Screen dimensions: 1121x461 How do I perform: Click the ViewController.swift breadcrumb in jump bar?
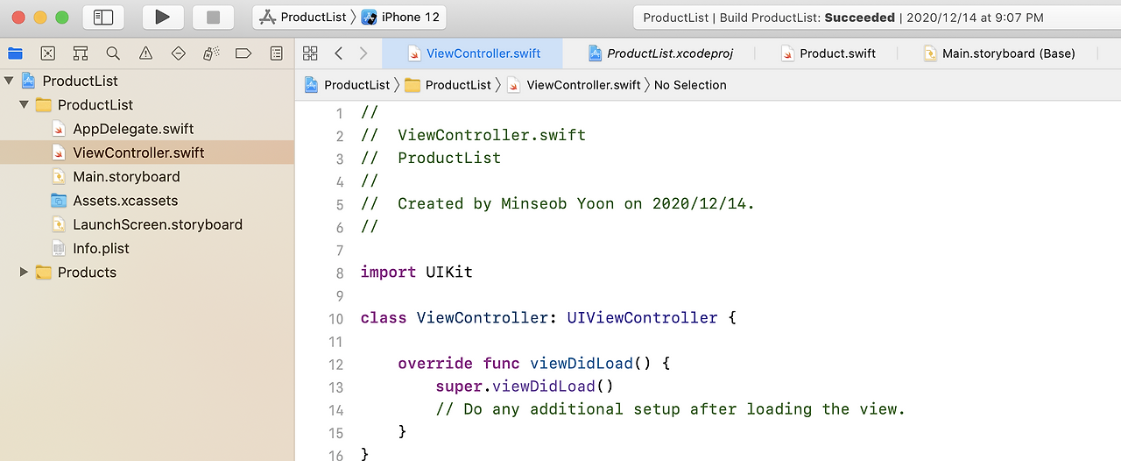click(574, 85)
